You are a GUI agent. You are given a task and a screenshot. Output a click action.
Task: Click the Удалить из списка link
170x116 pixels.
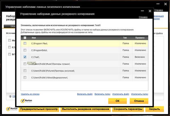click(x=30, y=94)
